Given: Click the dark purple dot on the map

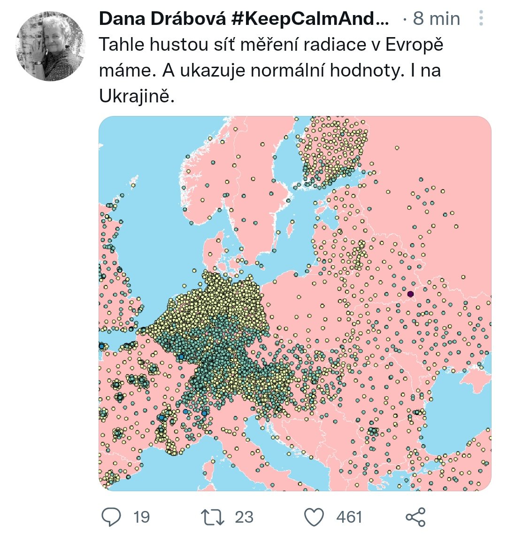Looking at the screenshot, I should 410,294.
